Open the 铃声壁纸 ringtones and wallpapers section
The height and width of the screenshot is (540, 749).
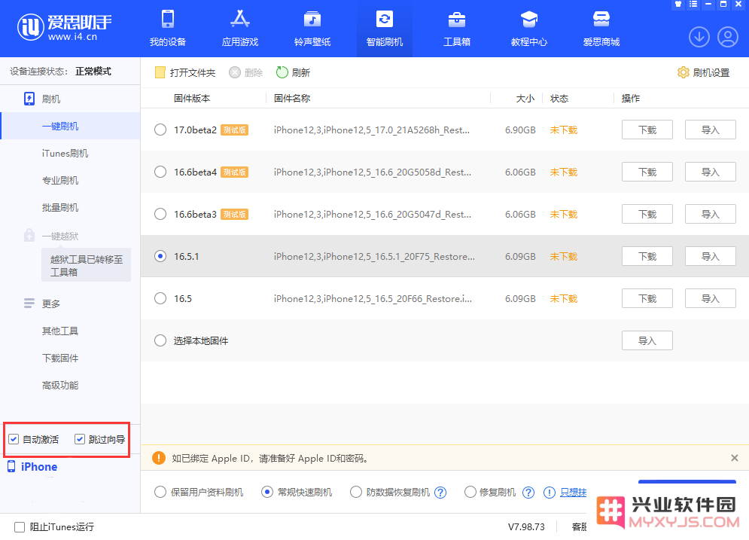point(312,29)
